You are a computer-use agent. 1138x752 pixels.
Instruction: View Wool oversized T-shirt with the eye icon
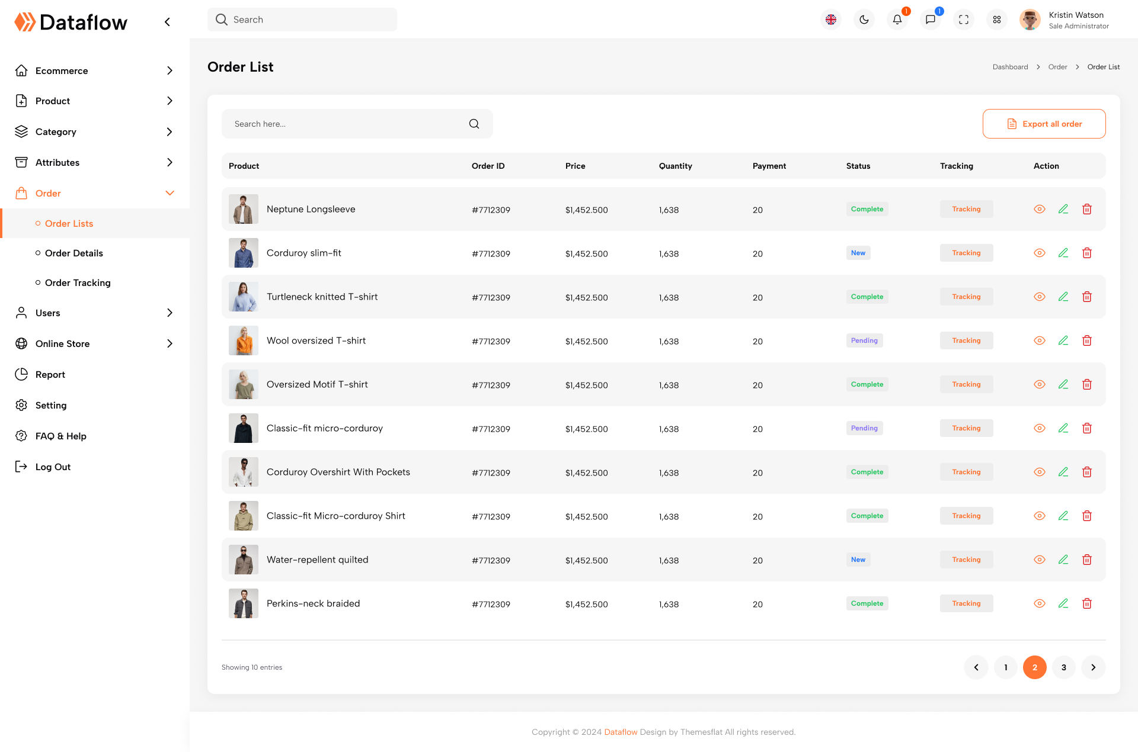tap(1039, 340)
